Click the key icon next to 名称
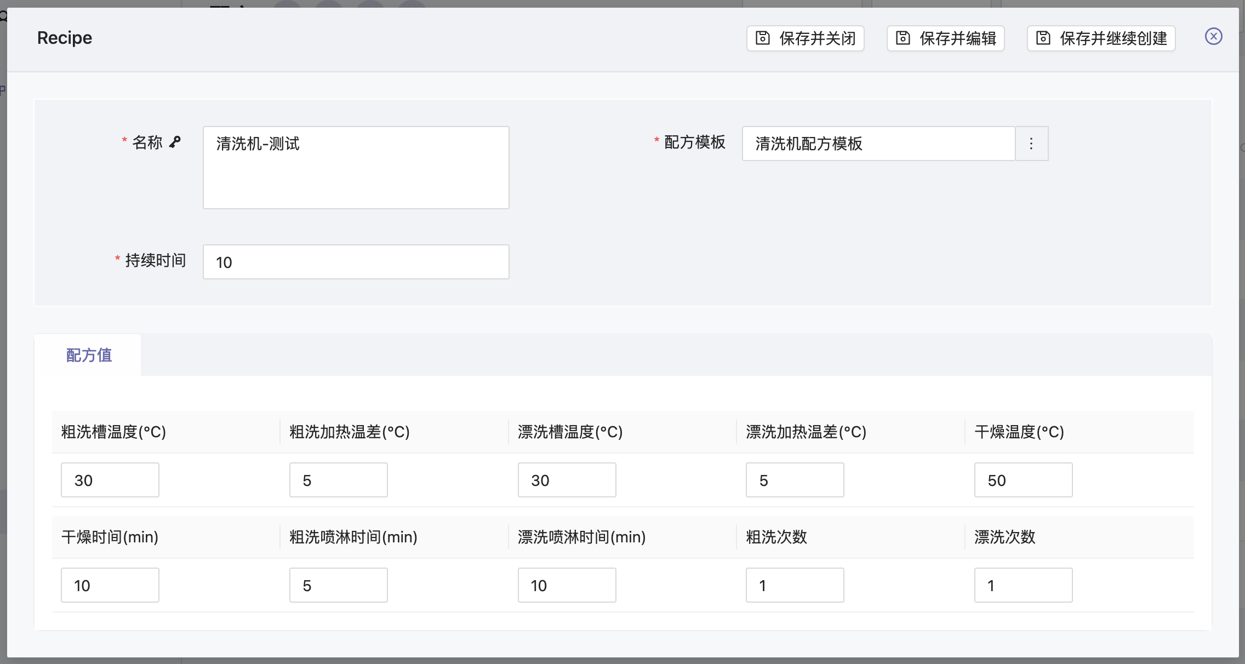This screenshot has width=1245, height=664. (175, 142)
